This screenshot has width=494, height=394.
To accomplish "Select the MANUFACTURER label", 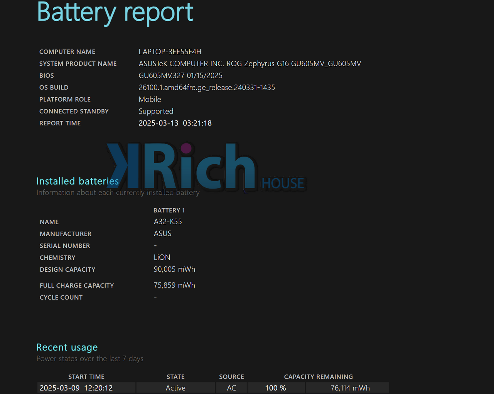I will pos(66,234).
